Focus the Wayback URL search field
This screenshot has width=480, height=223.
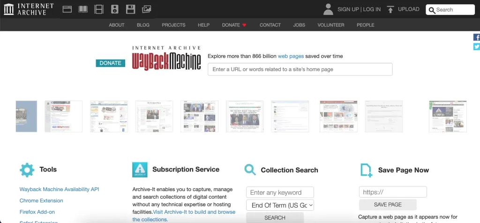[x=300, y=69]
